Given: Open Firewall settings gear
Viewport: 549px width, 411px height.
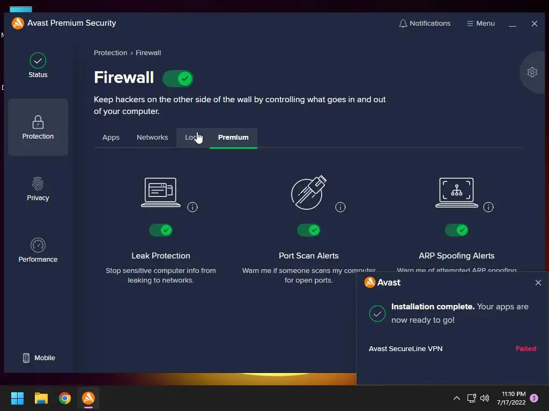Looking at the screenshot, I should click(532, 72).
